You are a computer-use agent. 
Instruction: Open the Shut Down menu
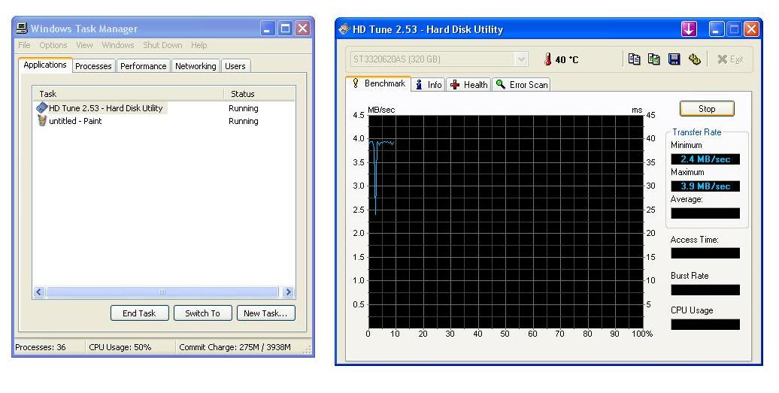[162, 45]
